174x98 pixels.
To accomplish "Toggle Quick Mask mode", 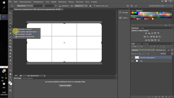I will (x=10, y=87).
